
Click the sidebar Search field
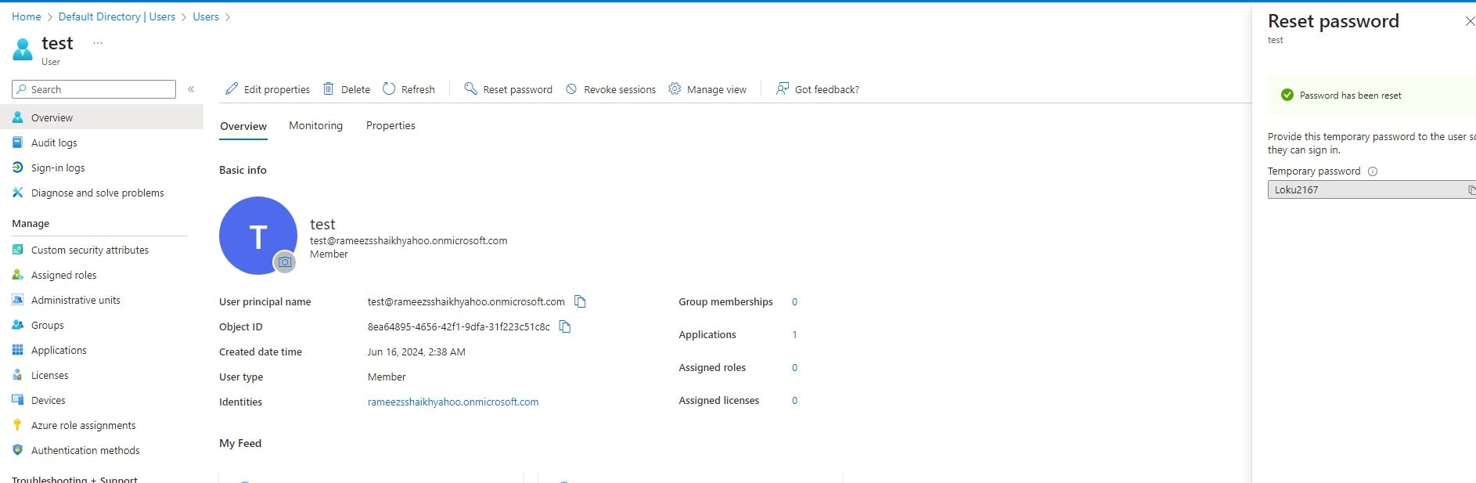click(94, 89)
